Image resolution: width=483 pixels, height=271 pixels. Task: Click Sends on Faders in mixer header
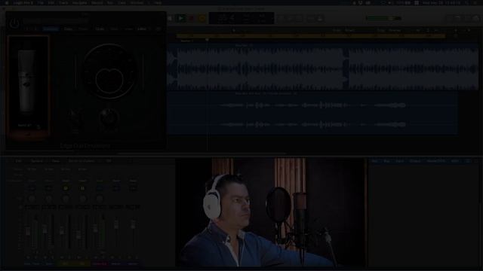[x=82, y=160]
